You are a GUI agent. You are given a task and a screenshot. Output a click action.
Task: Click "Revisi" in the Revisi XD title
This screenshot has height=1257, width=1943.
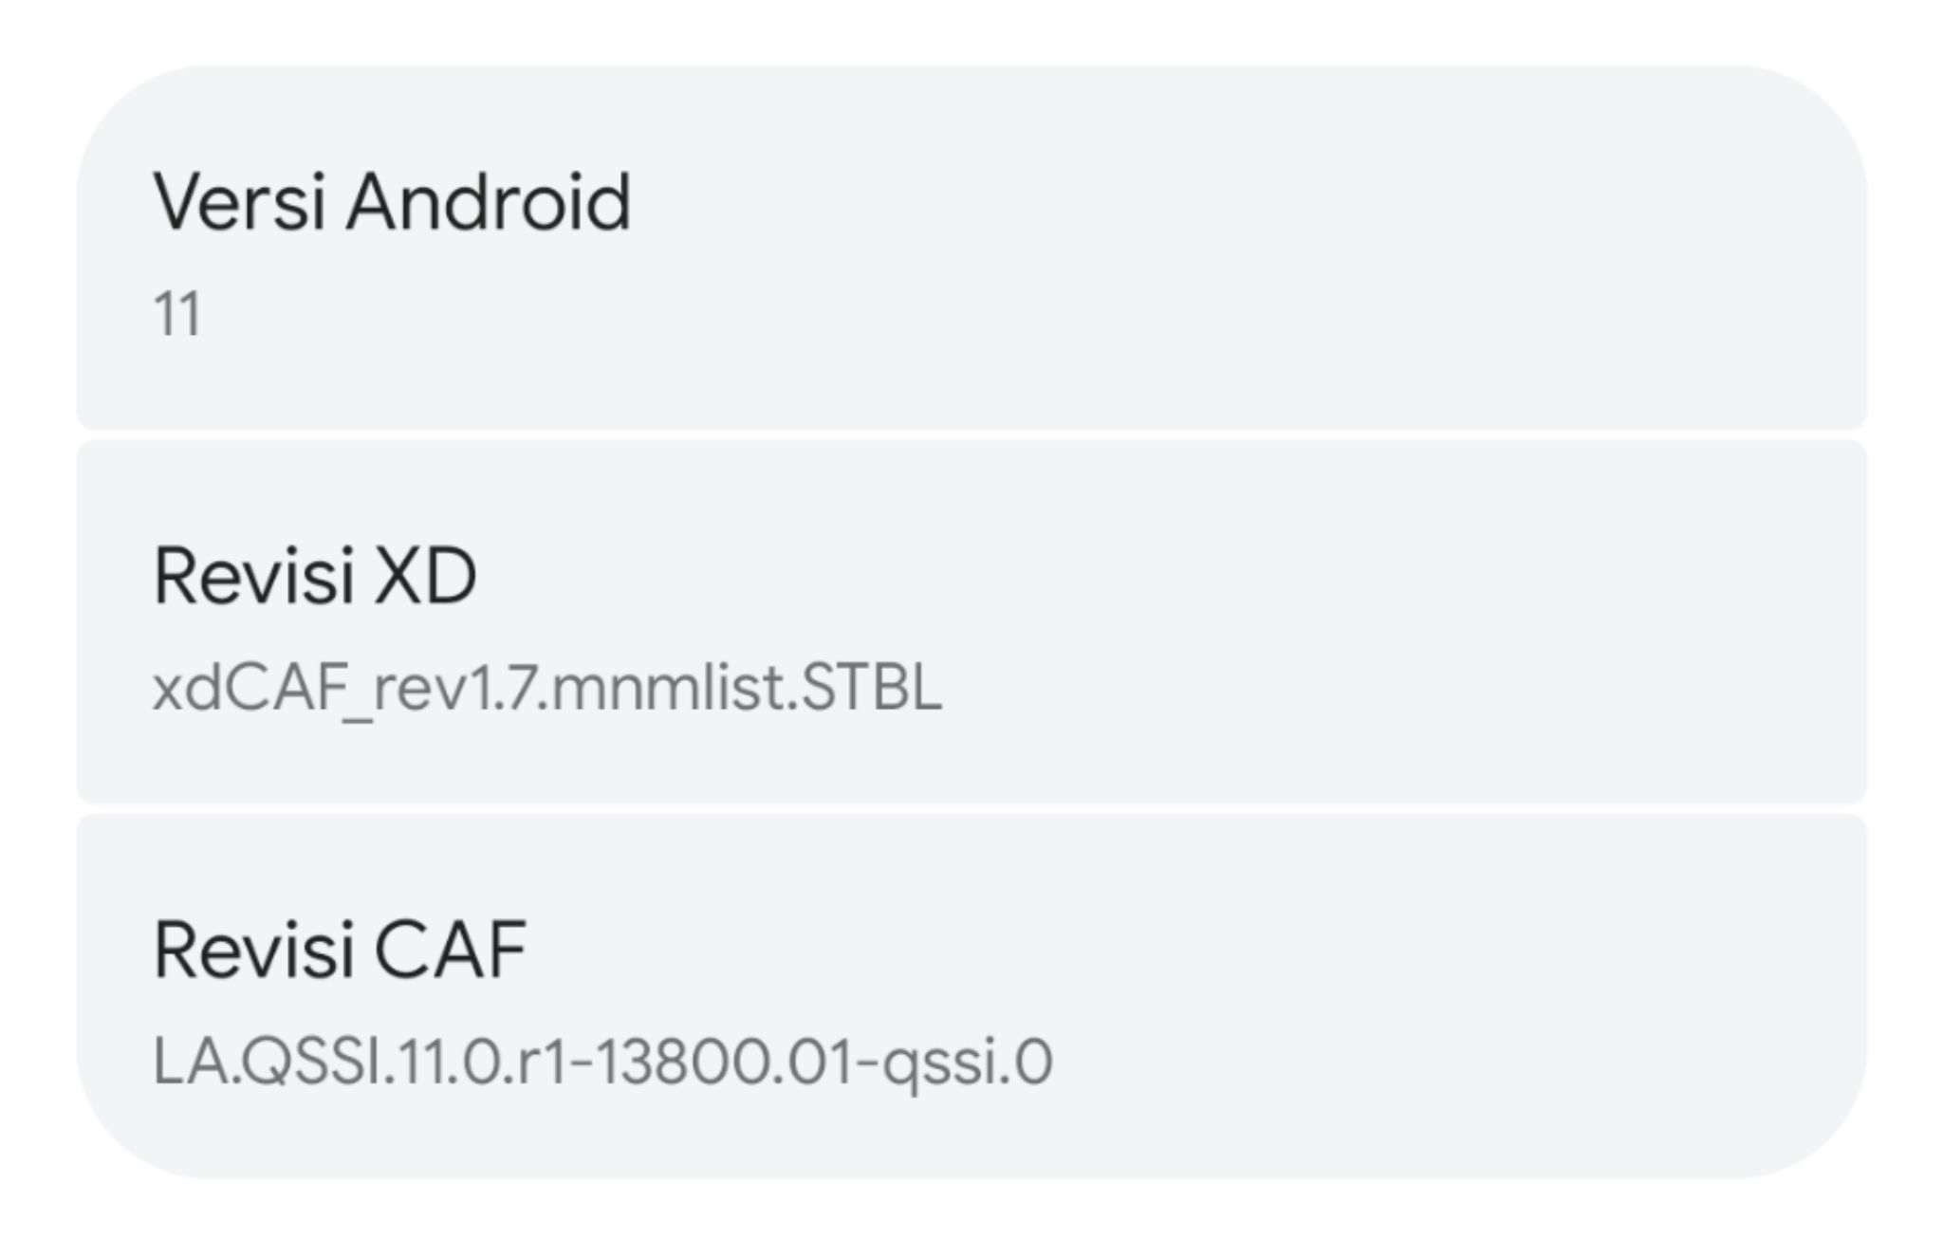click(253, 576)
